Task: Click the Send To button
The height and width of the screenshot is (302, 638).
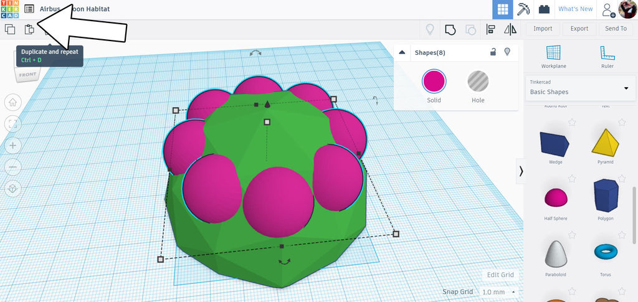Action: pyautogui.click(x=616, y=29)
